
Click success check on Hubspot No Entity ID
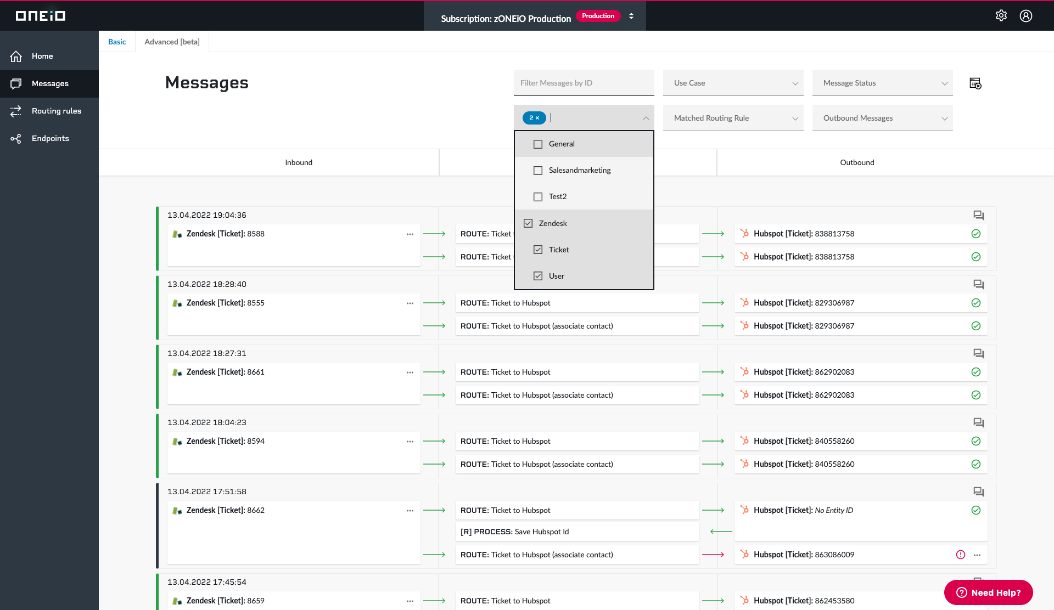point(976,510)
